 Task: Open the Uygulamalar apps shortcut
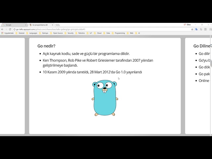(x=8, y=33)
